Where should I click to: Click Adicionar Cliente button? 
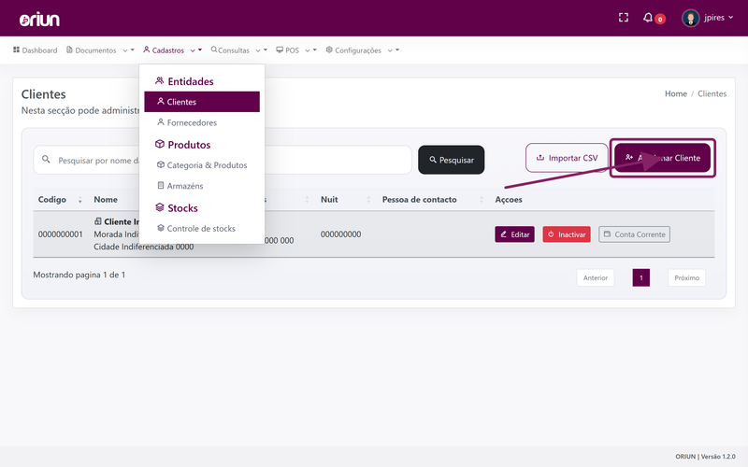[x=663, y=158]
